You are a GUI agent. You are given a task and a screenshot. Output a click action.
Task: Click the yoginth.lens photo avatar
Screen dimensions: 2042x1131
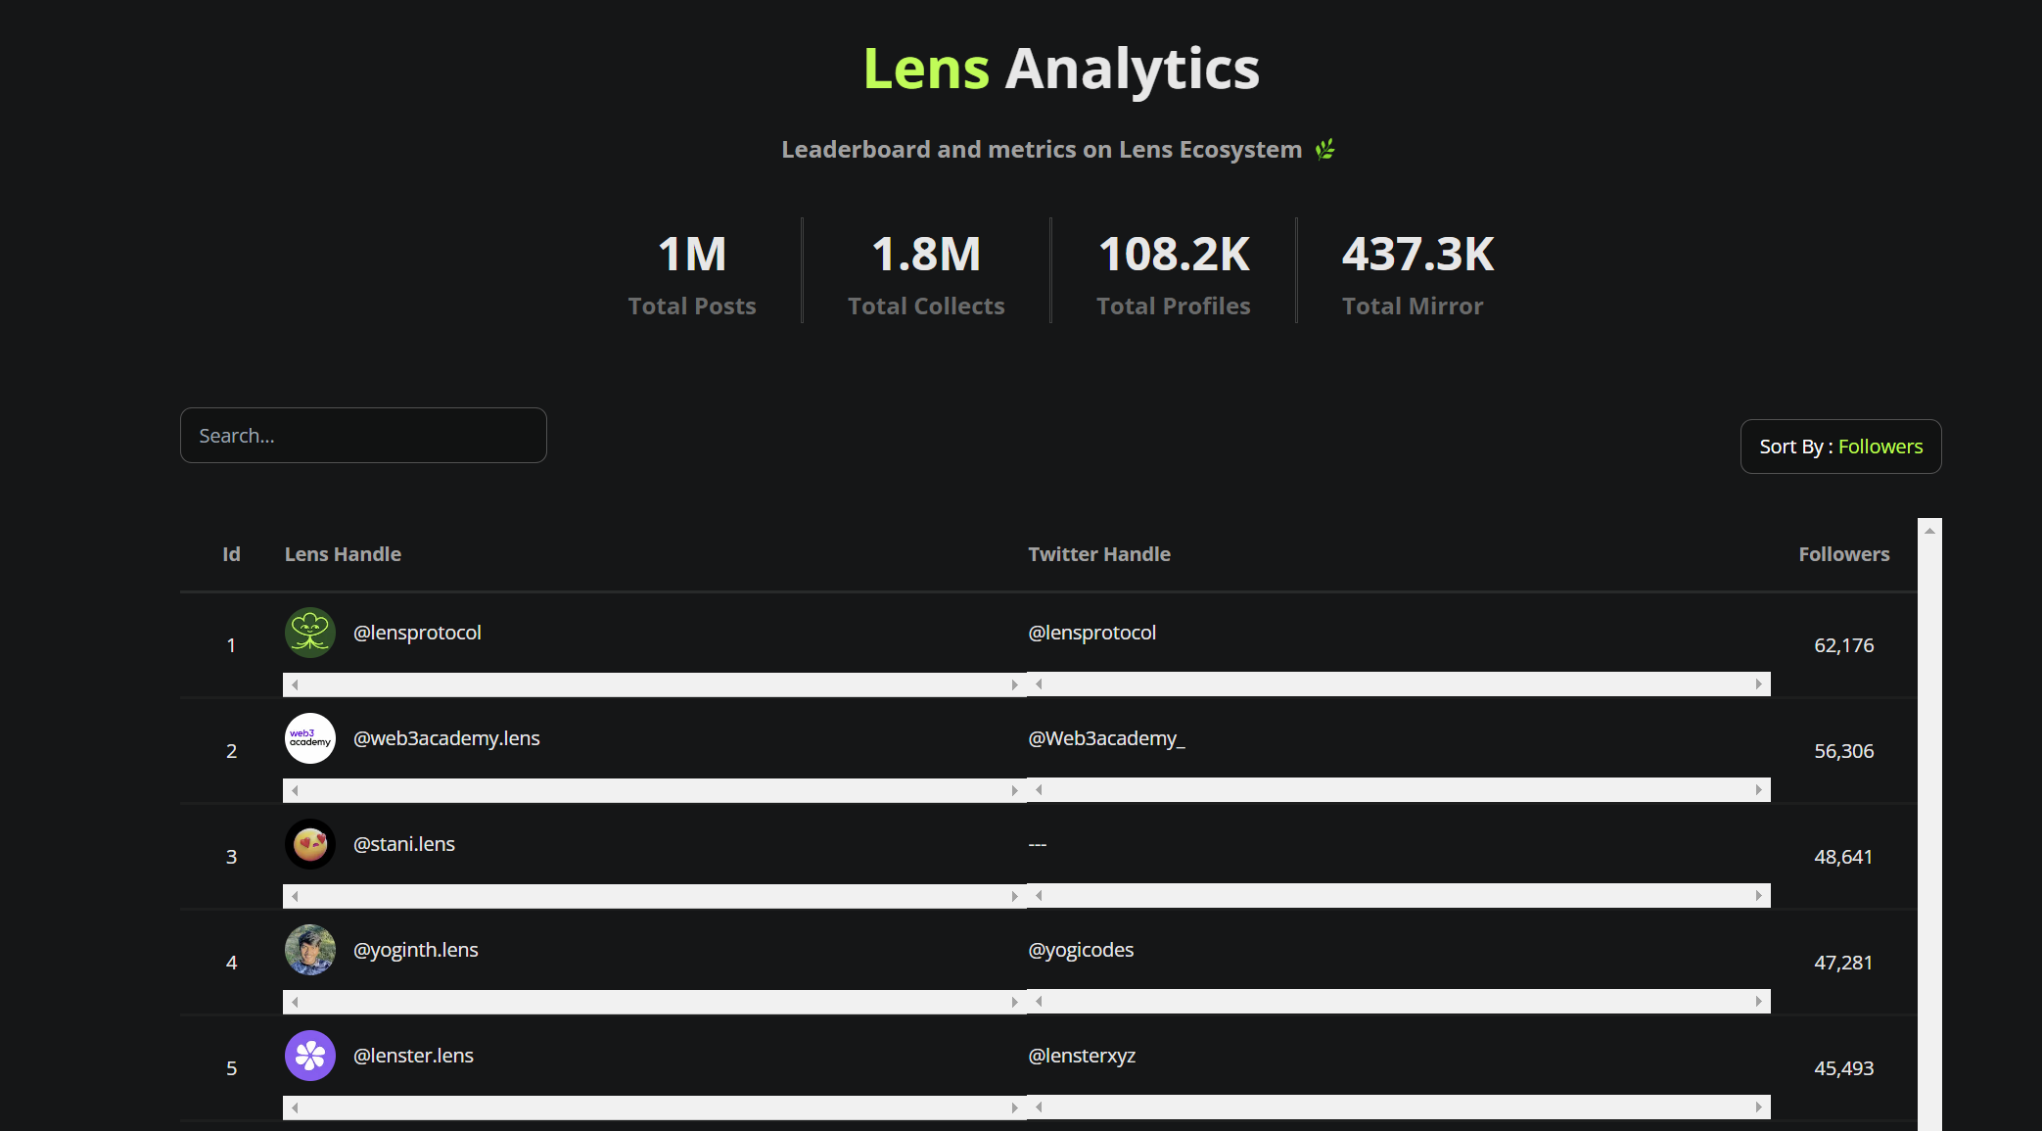(310, 950)
